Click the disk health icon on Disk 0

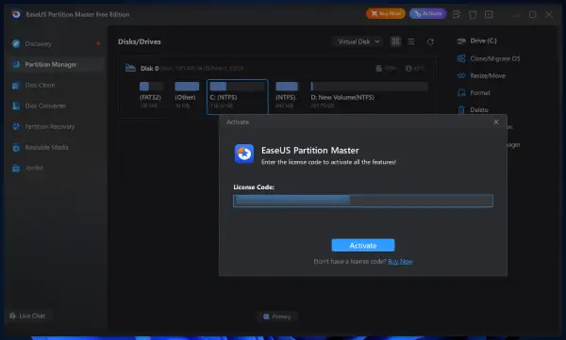click(378, 68)
